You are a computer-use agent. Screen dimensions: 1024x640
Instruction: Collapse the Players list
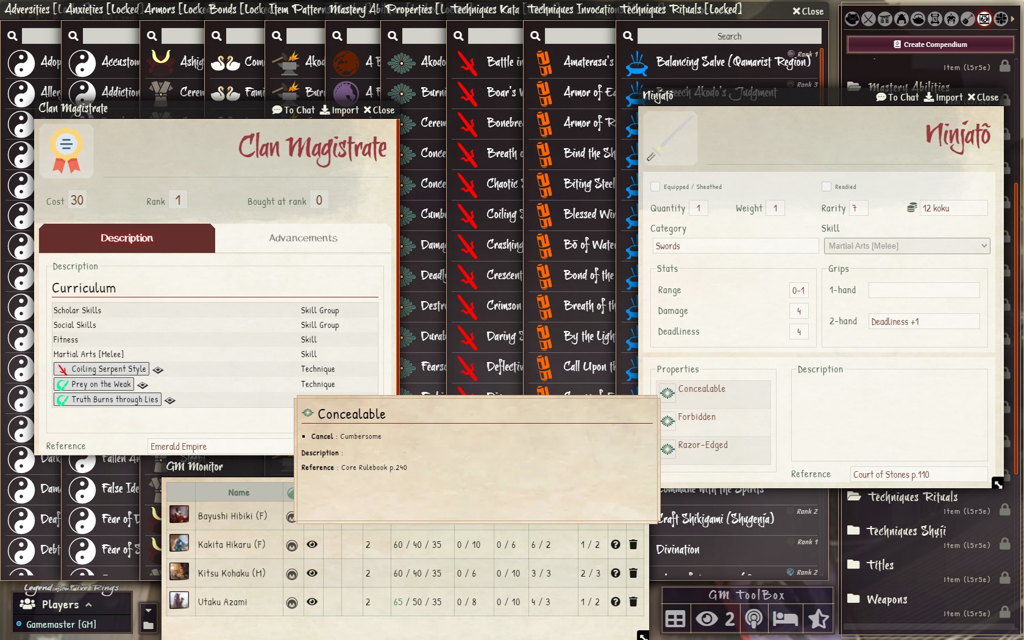88,605
